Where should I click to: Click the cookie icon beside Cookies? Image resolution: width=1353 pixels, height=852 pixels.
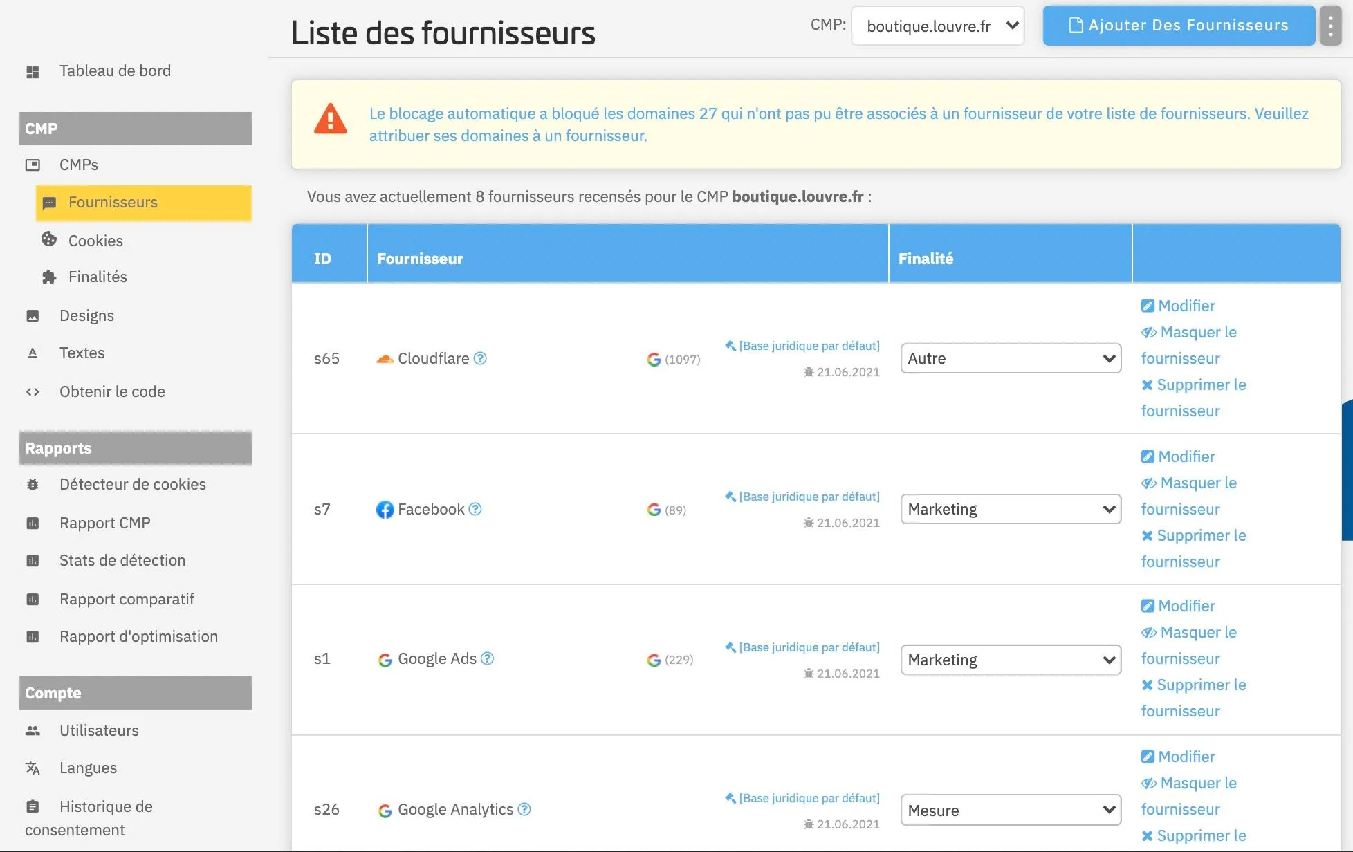[x=49, y=239]
